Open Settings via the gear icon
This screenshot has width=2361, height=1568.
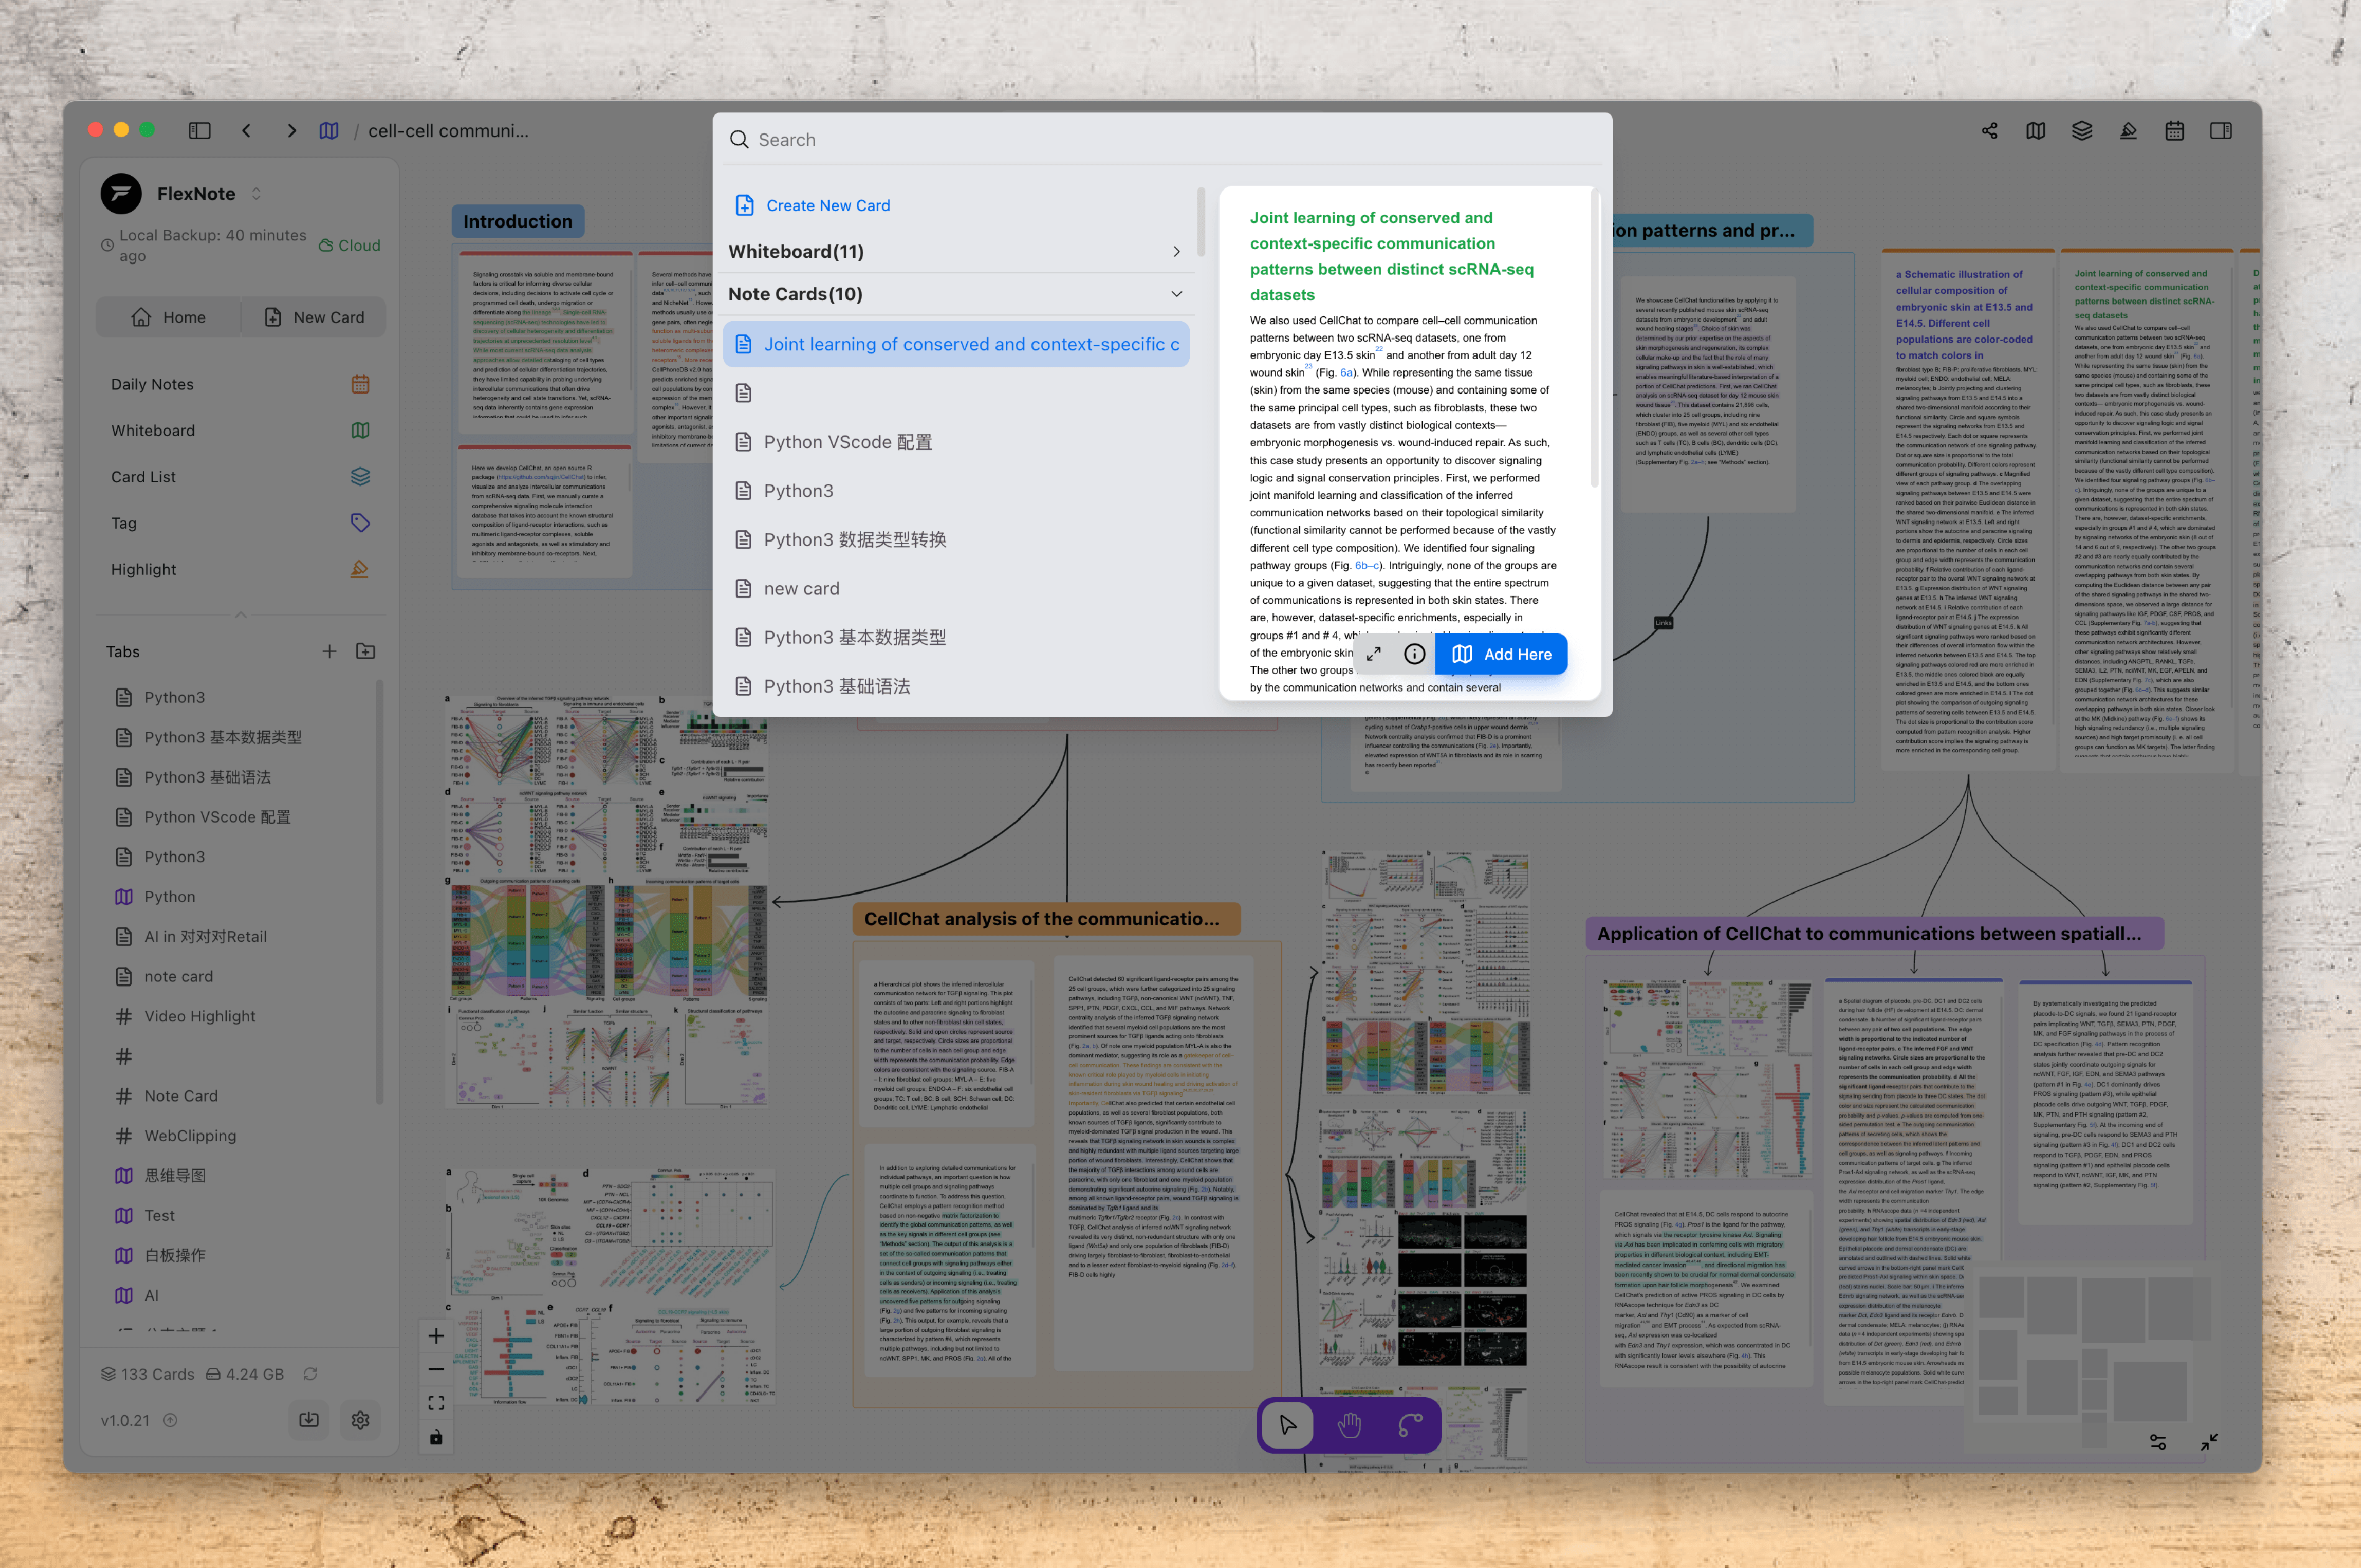(360, 1419)
